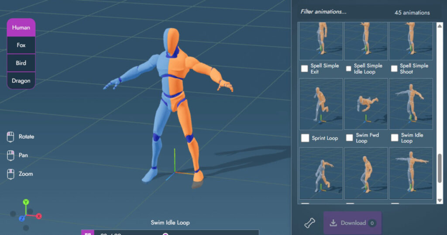This screenshot has width=447, height=235.
Task: Click the green Y axis gizmo handle
Action: tap(26, 202)
